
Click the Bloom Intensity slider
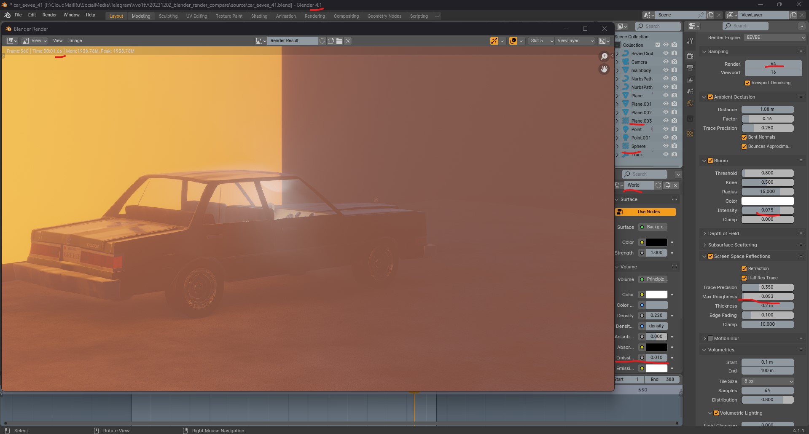coord(767,210)
